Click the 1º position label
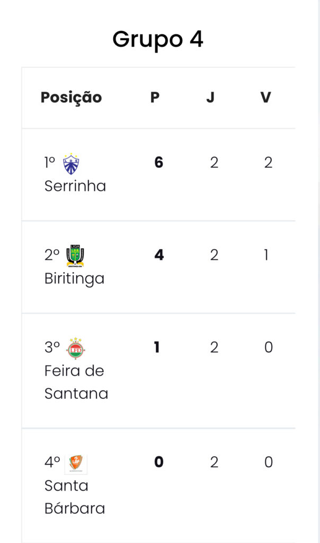Viewport: 320px width, 543px height. [50, 163]
